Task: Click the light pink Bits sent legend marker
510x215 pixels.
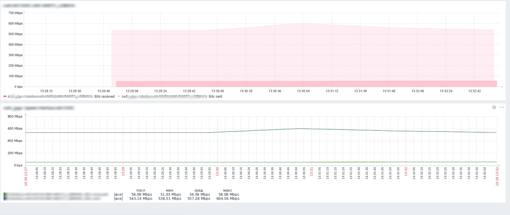Action: click(119, 97)
